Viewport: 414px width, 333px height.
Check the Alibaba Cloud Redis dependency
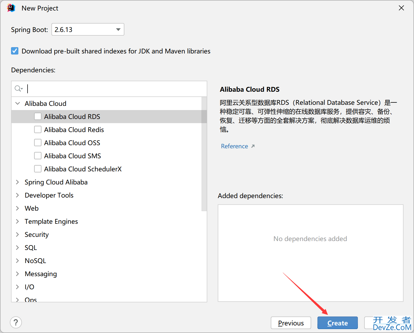tap(38, 129)
